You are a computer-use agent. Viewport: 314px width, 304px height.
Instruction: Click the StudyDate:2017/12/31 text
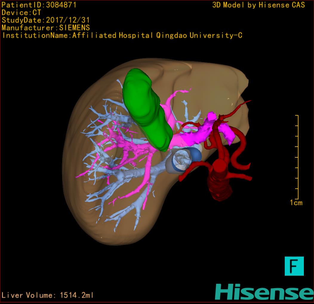(x=46, y=20)
